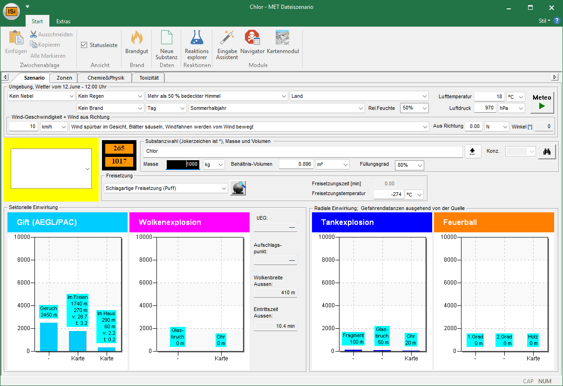Click the substance name field Chlor

point(303,151)
